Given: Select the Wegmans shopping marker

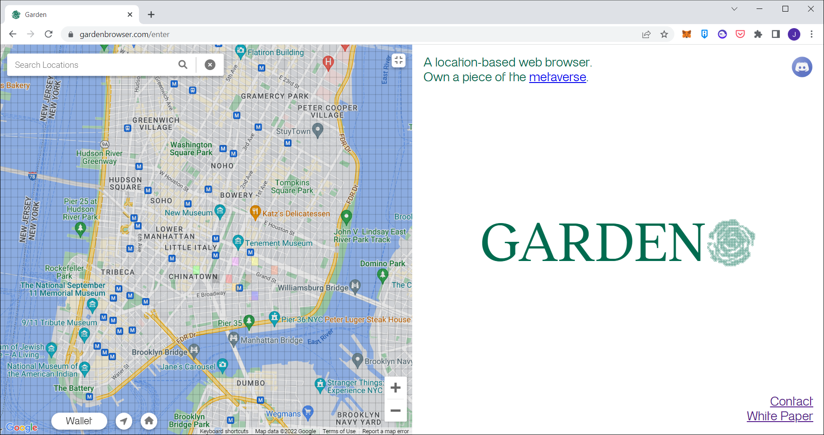Looking at the screenshot, I should coord(308,413).
